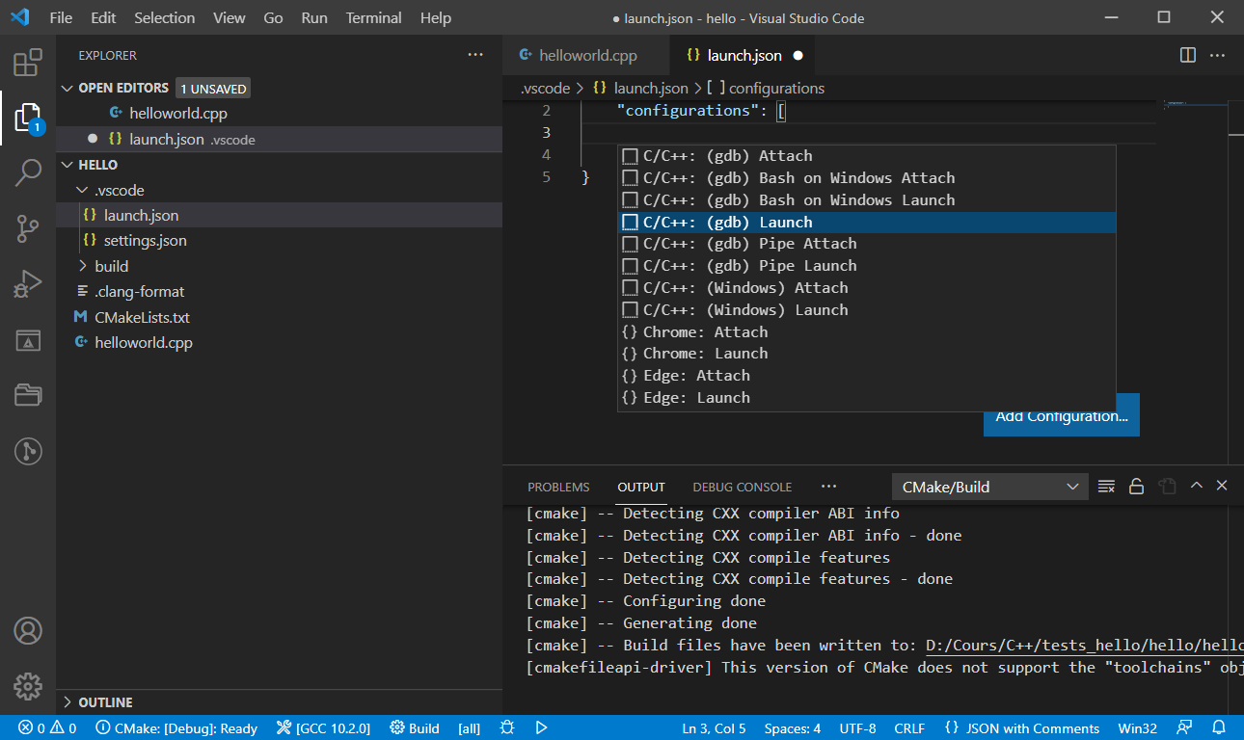Open the Search view icon

[28, 173]
